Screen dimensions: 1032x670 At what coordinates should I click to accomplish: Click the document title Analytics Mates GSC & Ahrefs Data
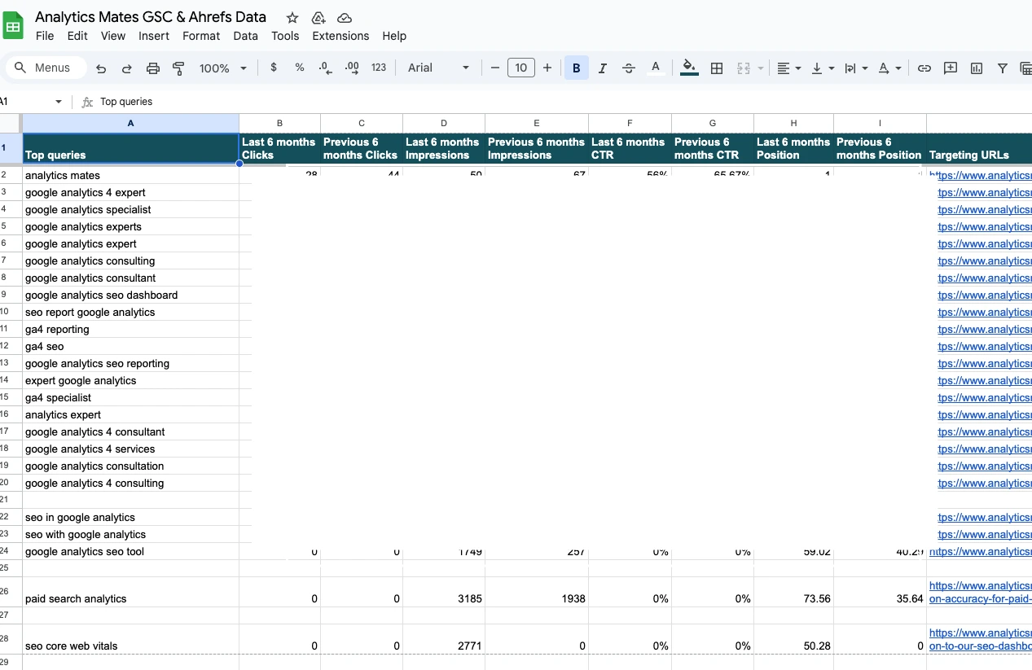151,16
